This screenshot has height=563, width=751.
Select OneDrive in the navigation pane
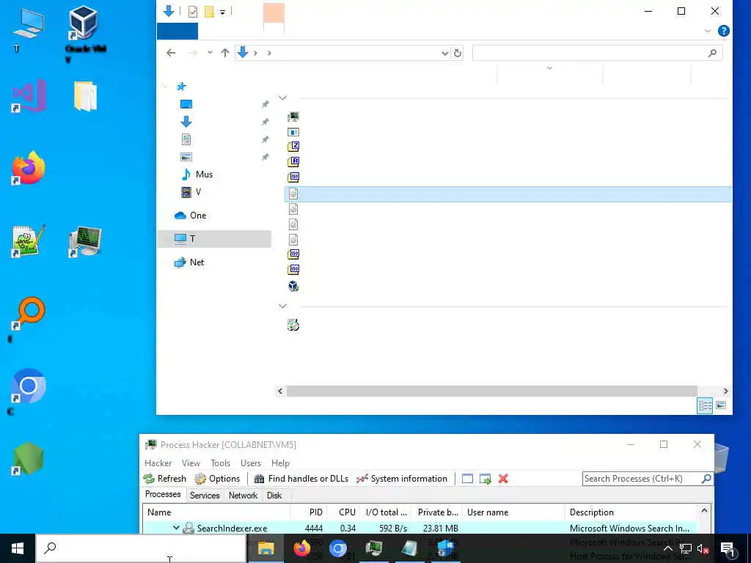[190, 216]
